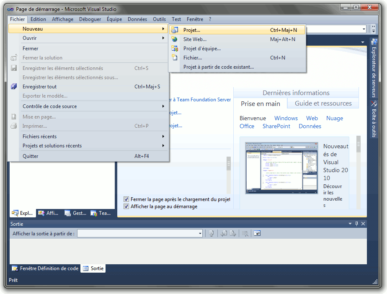This screenshot has width=387, height=294.
Task: Follow the Nuage link
Action: tap(334, 118)
